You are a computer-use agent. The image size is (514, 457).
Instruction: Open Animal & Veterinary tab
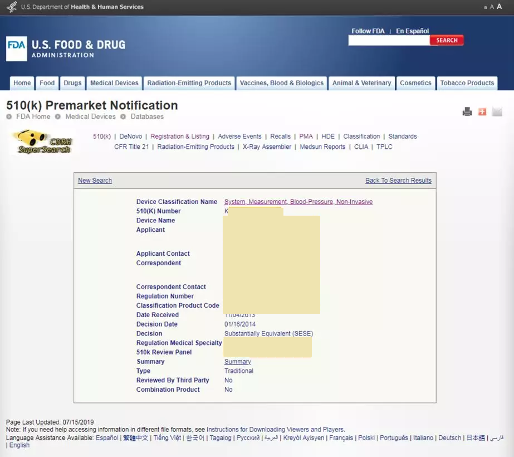[x=361, y=83]
